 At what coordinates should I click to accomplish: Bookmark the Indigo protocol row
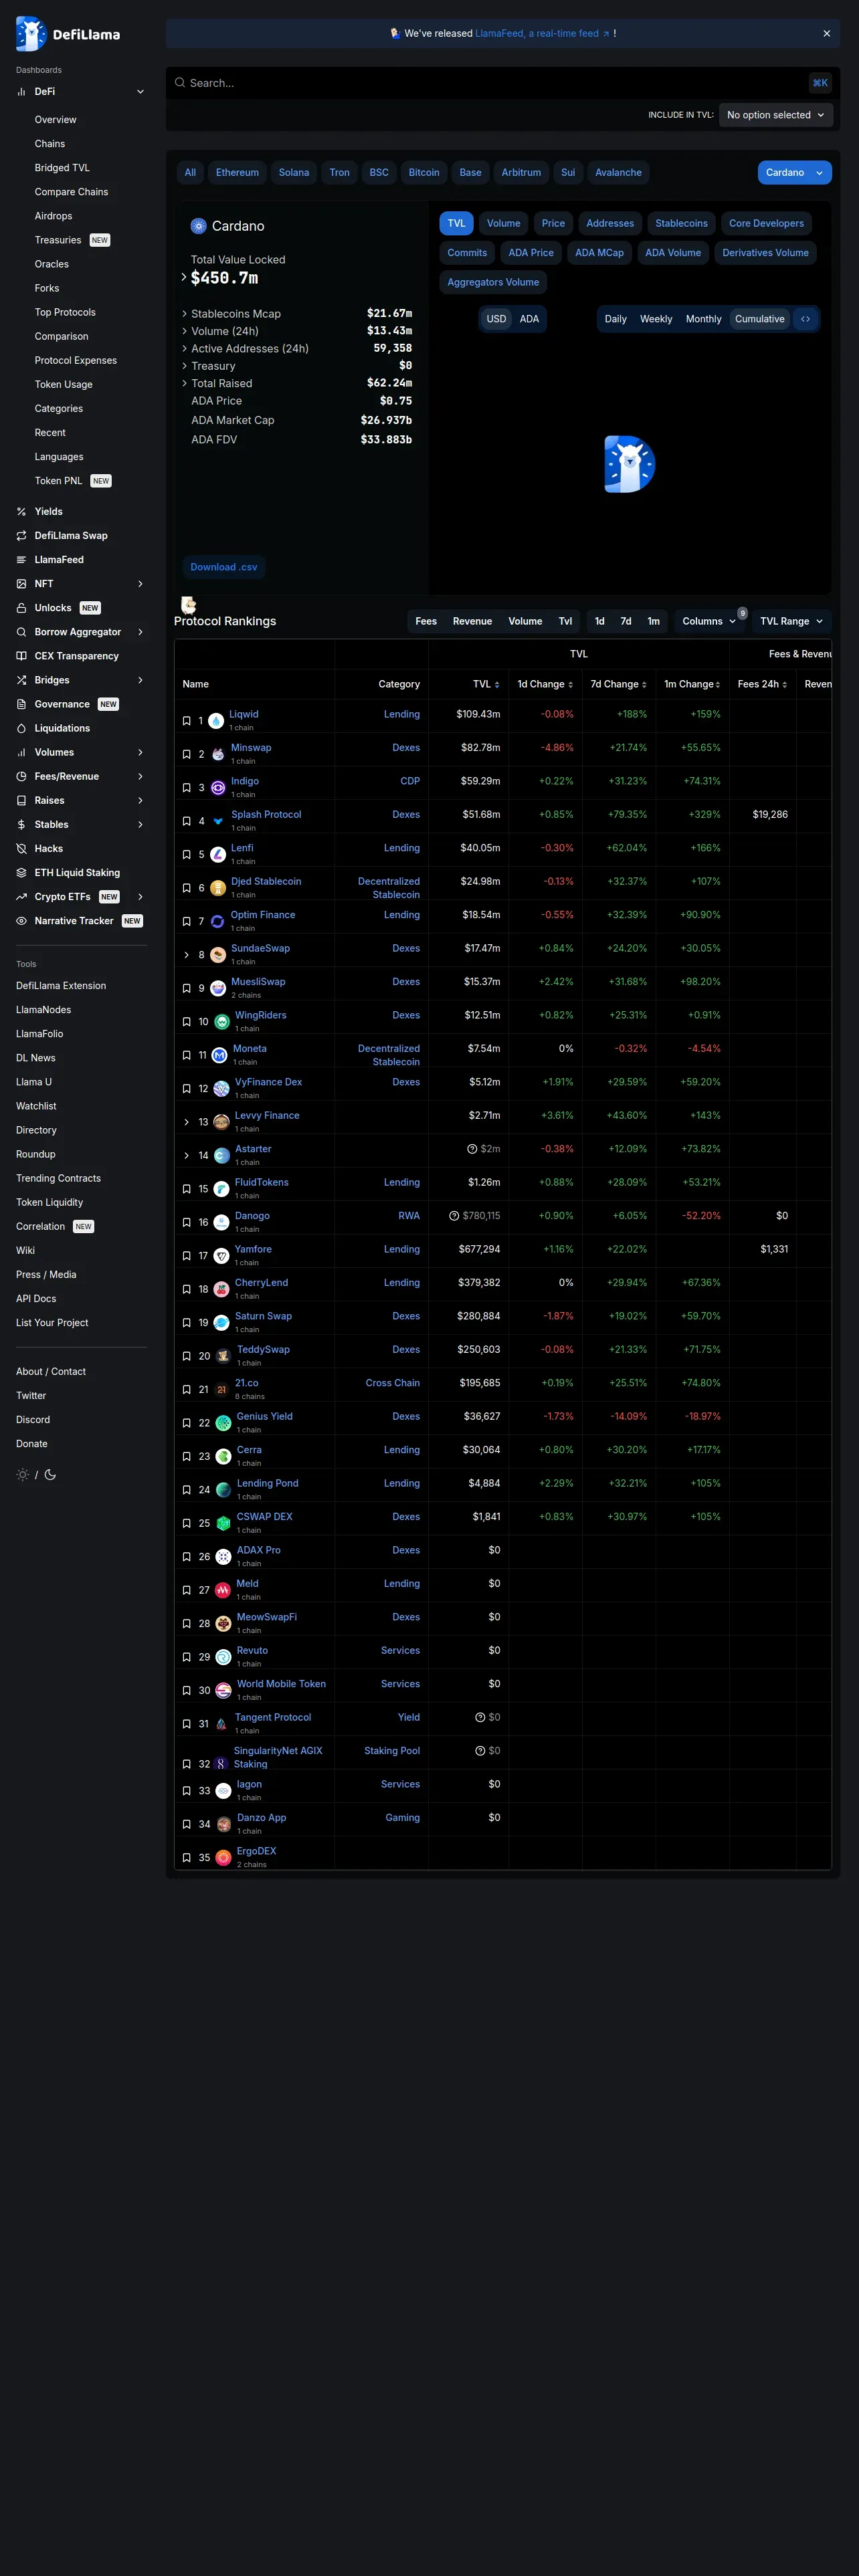(x=186, y=788)
